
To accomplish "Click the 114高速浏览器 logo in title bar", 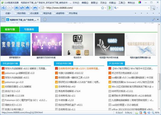I will click(2, 3).
